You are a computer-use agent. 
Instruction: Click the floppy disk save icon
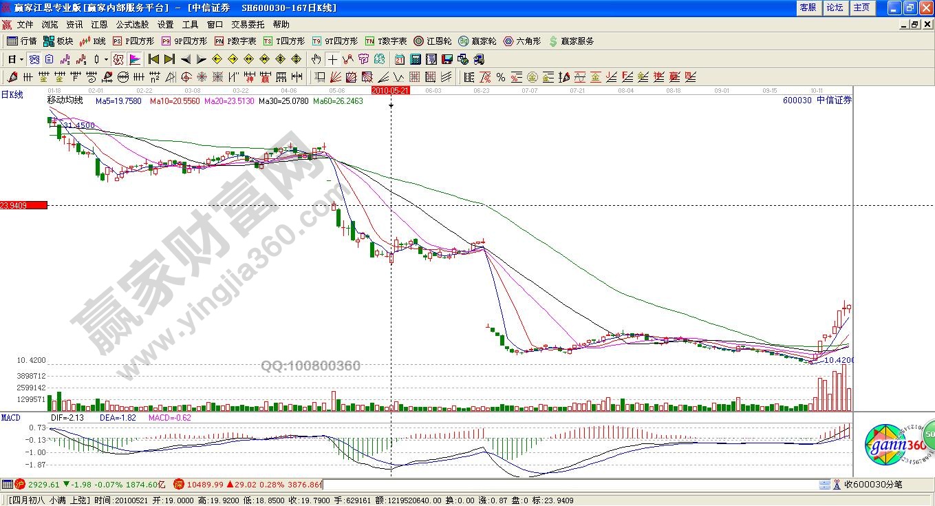click(x=447, y=59)
